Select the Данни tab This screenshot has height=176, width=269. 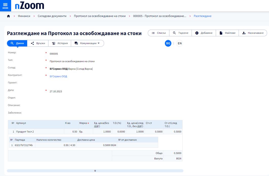[17, 43]
